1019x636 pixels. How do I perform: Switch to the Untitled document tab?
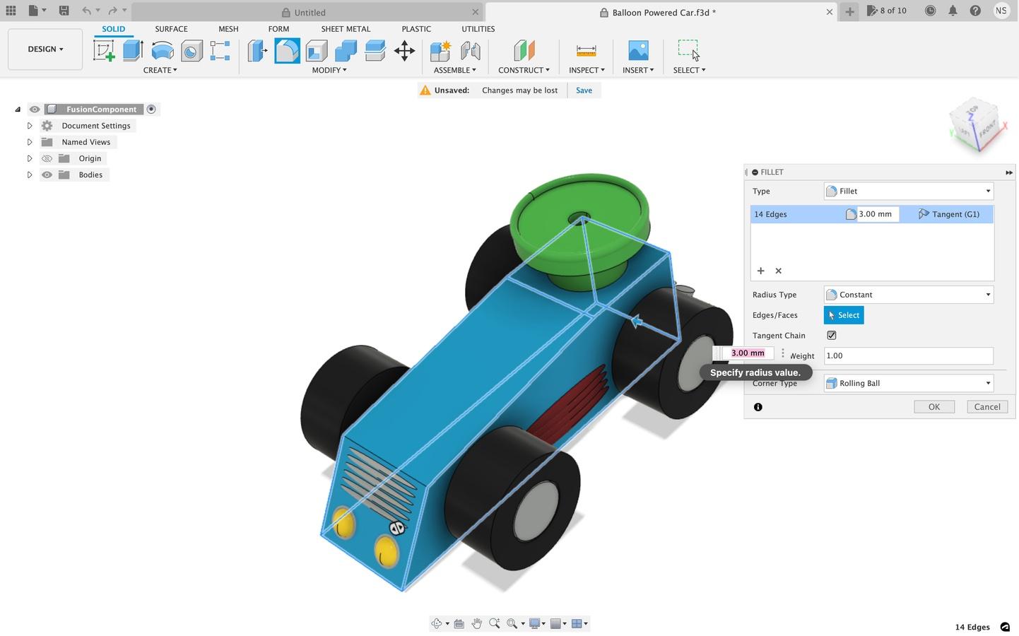(307, 12)
